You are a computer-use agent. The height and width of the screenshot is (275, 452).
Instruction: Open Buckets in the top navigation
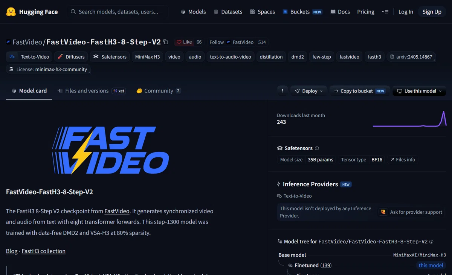click(302, 12)
